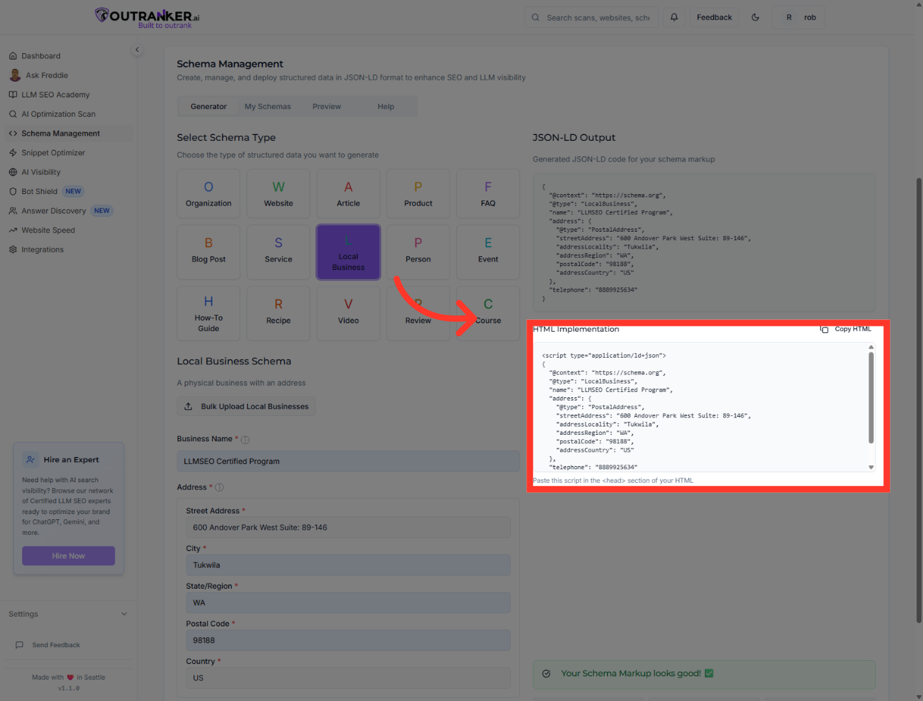Open the Preview tab
This screenshot has height=701, width=923.
point(326,106)
